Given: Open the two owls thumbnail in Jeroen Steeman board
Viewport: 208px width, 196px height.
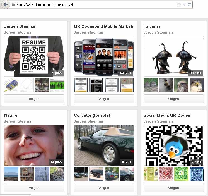Looking at the screenshot, I should 42,85.
